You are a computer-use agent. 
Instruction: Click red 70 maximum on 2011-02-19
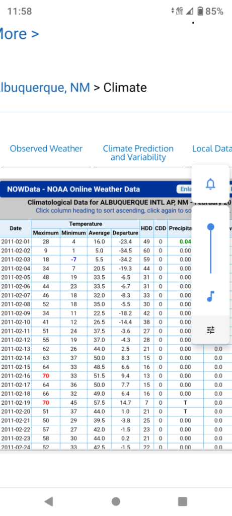coord(46,403)
